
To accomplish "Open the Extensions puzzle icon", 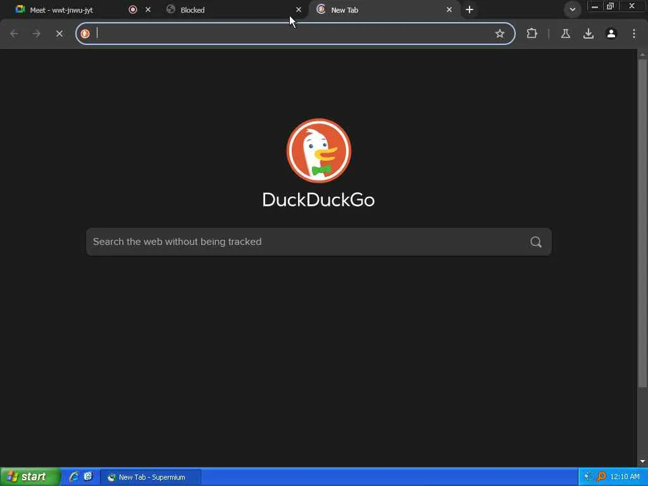I will pos(532,34).
